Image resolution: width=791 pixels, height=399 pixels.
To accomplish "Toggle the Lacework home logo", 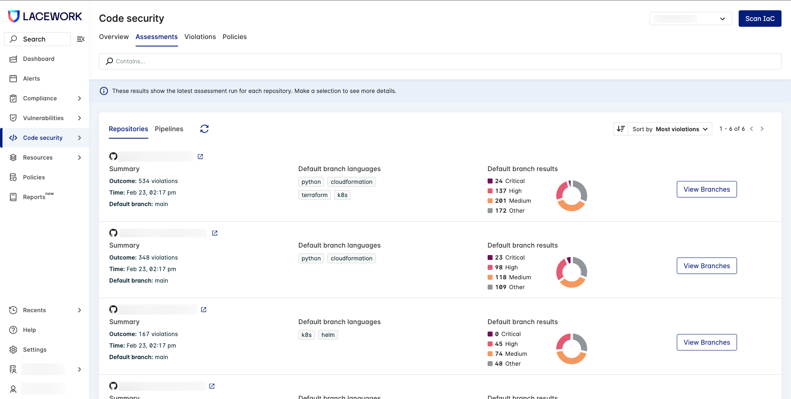I will pos(45,16).
